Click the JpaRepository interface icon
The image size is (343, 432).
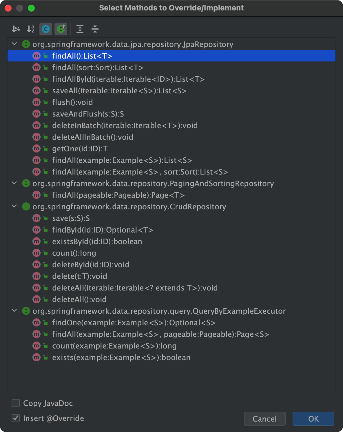(x=26, y=44)
